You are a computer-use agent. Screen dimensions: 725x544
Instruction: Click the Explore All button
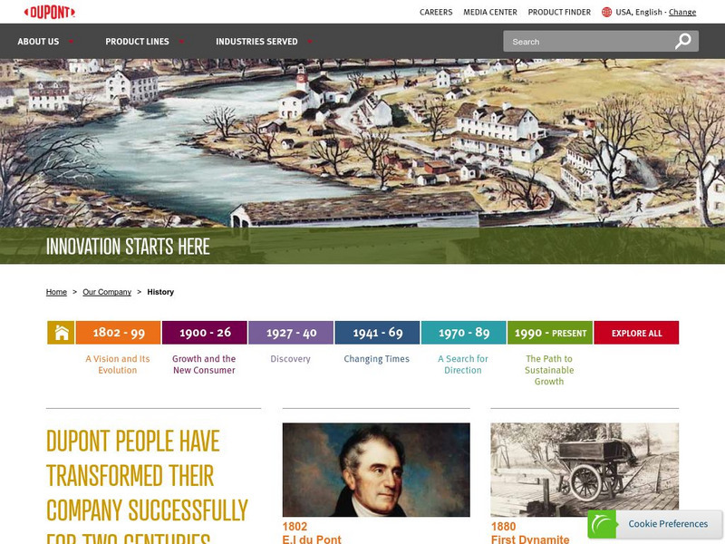(x=636, y=333)
